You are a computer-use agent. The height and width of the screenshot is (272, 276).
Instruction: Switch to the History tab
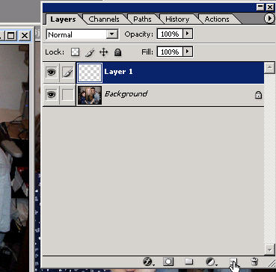click(177, 19)
